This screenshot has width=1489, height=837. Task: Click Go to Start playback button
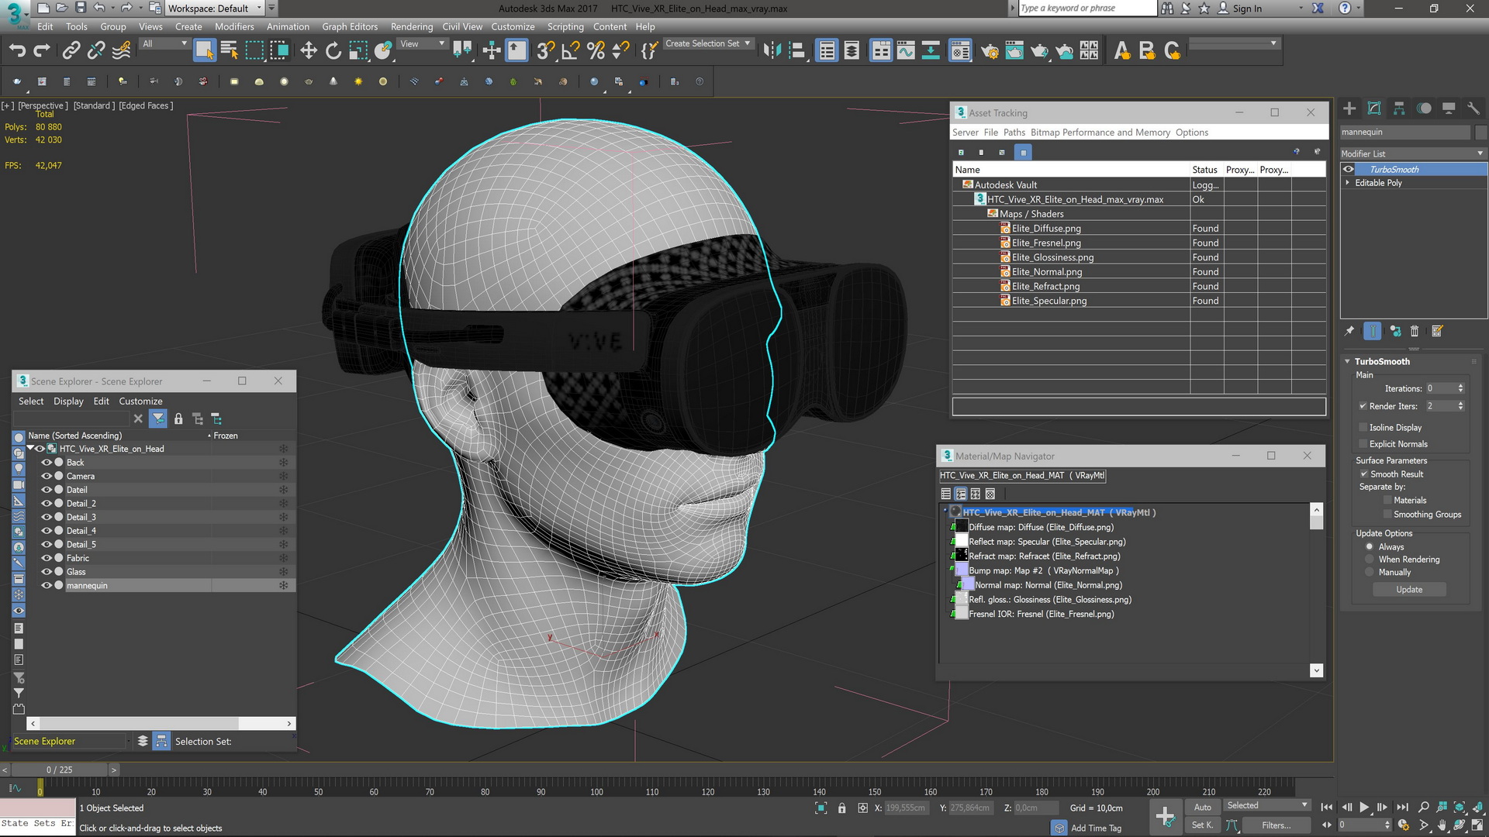click(x=1327, y=808)
